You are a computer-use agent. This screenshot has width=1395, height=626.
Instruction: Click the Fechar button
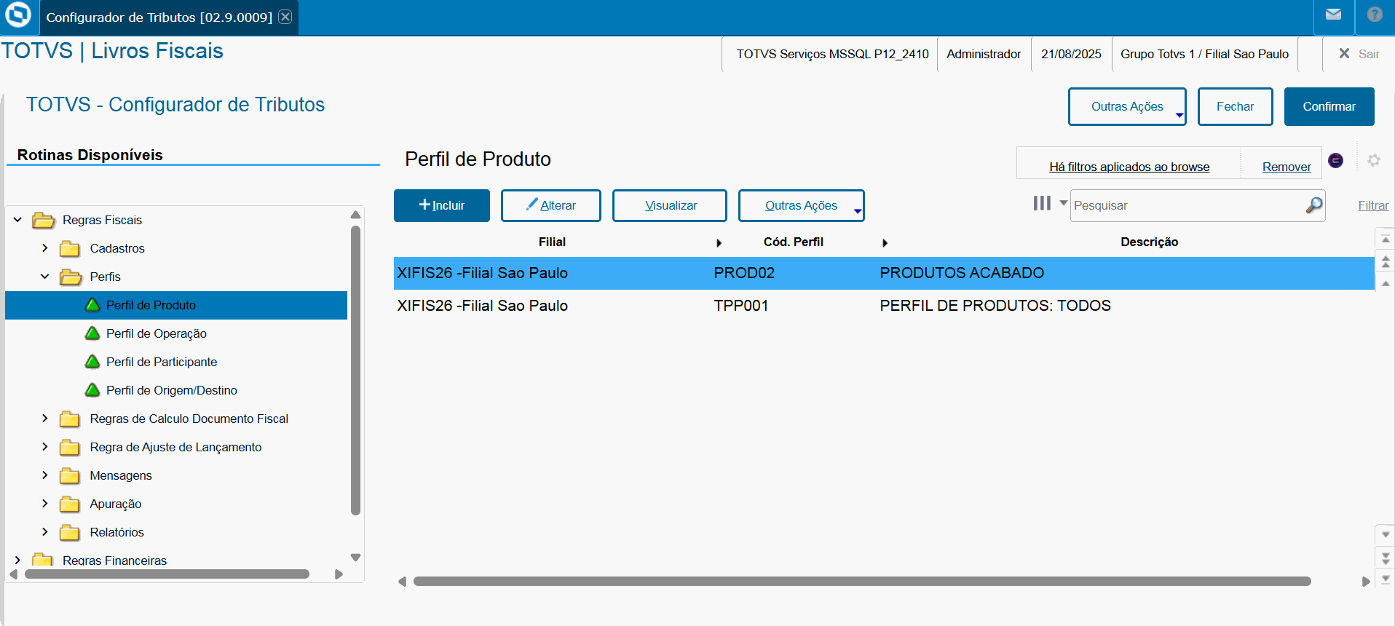[1235, 106]
